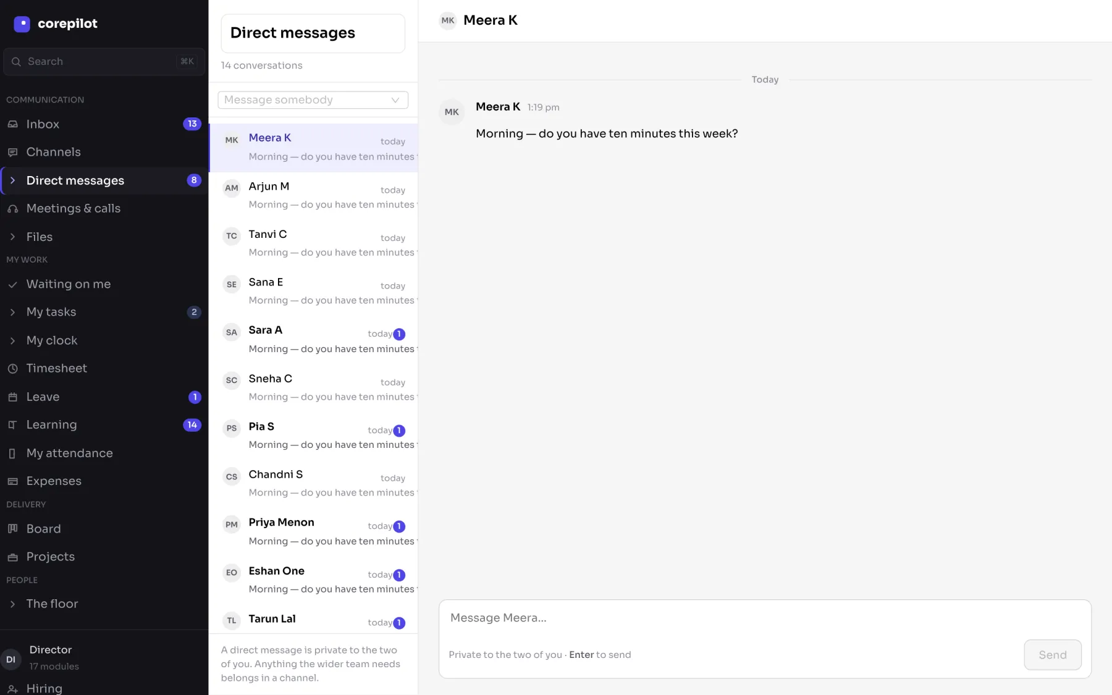The height and width of the screenshot is (695, 1112).
Task: Click the Learning book icon
Action: tap(12, 425)
